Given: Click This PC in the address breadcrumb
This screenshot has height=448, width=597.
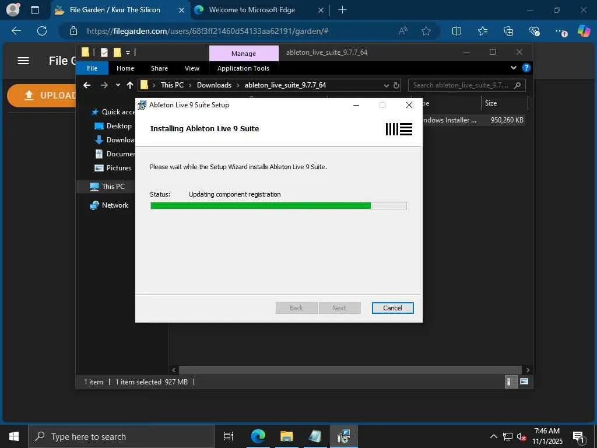Looking at the screenshot, I should point(172,85).
